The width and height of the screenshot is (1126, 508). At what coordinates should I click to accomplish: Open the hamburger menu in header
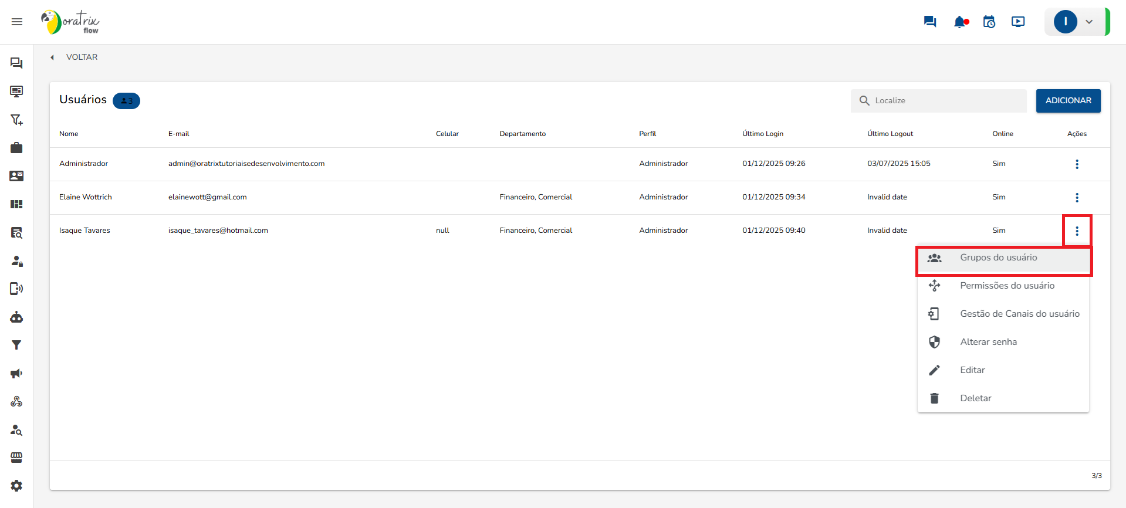[17, 22]
